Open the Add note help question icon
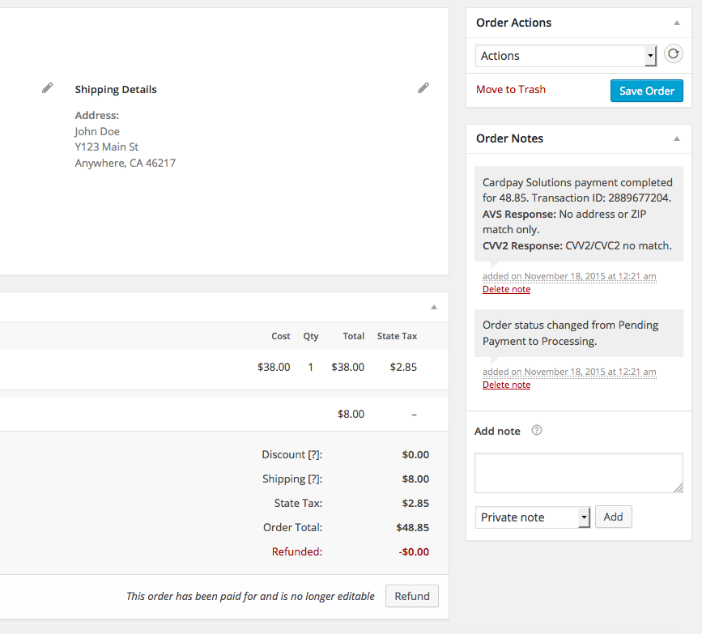The image size is (702, 634). (x=536, y=430)
